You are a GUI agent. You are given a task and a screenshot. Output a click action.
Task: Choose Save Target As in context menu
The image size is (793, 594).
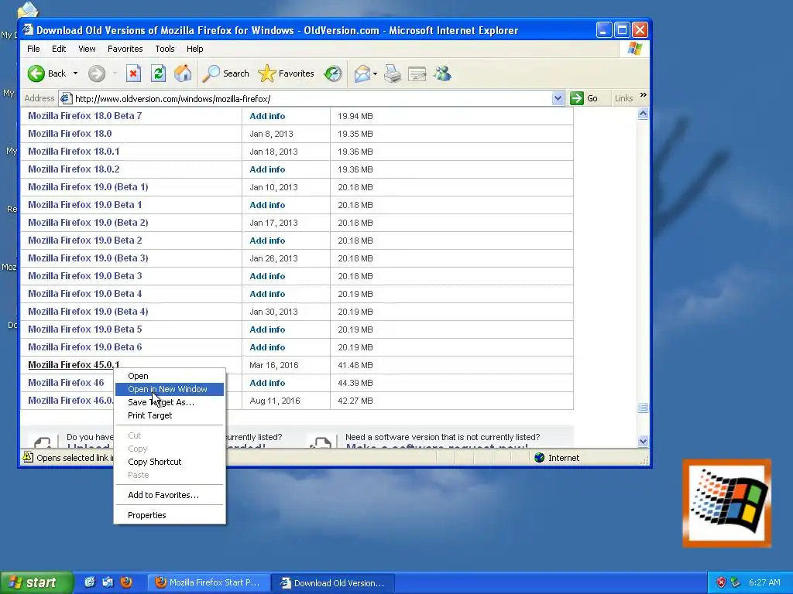click(170, 402)
